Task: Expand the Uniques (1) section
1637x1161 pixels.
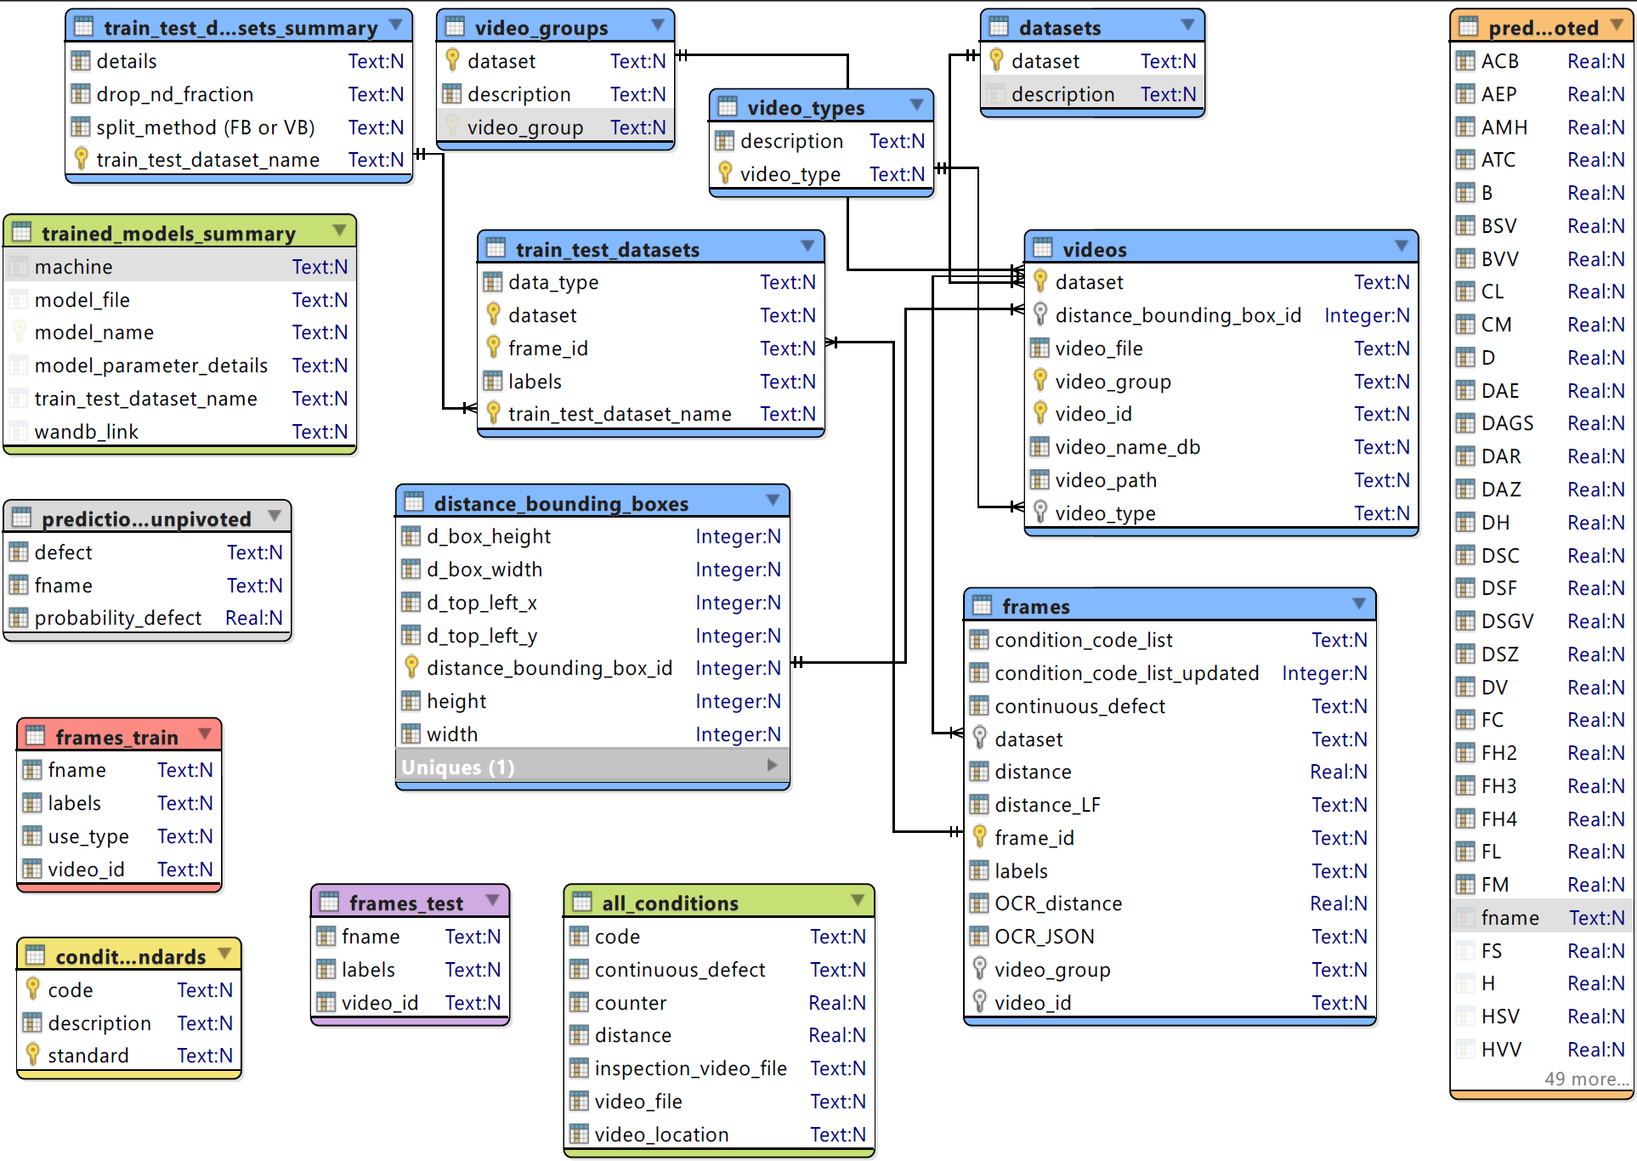Action: tap(772, 765)
